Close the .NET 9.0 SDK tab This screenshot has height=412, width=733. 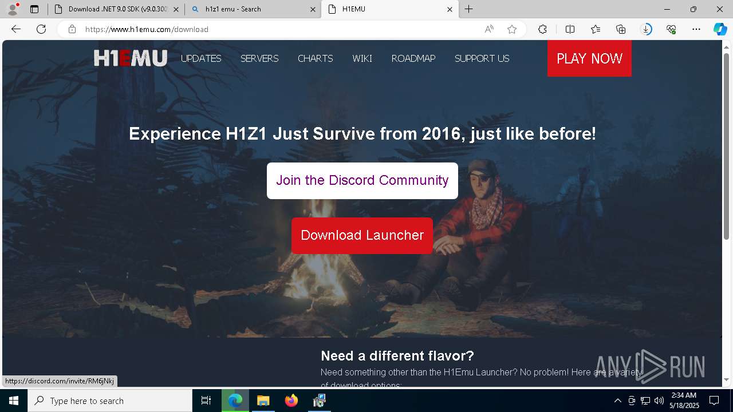pyautogui.click(x=176, y=9)
